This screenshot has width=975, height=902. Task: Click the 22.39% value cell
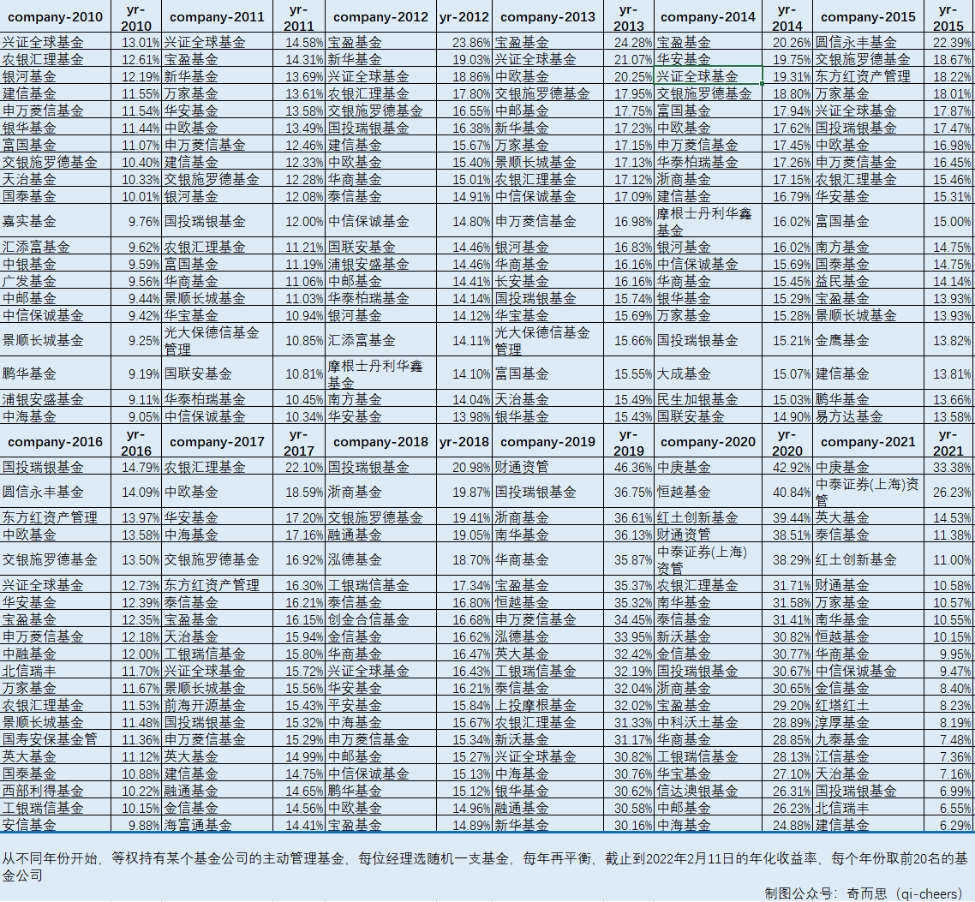pyautogui.click(x=949, y=42)
